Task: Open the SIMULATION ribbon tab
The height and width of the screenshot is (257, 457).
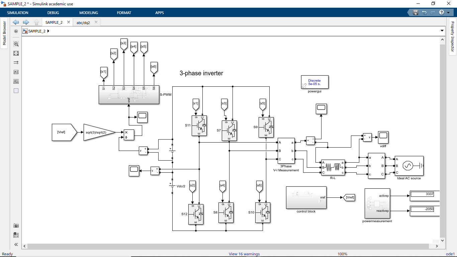Action: pyautogui.click(x=18, y=13)
